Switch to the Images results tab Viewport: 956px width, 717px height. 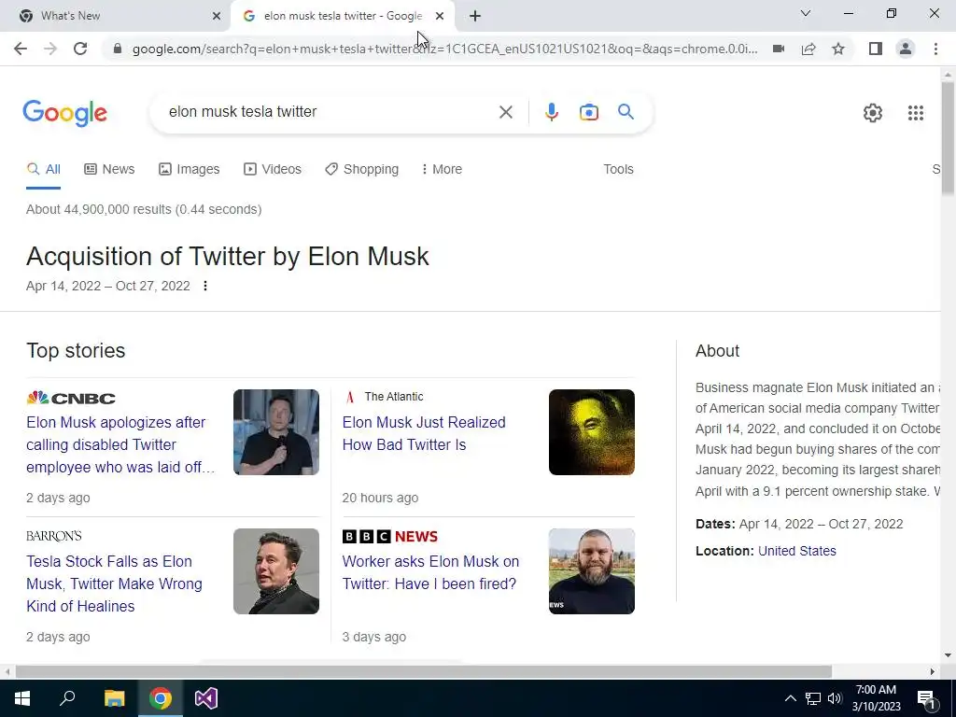pyautogui.click(x=189, y=169)
